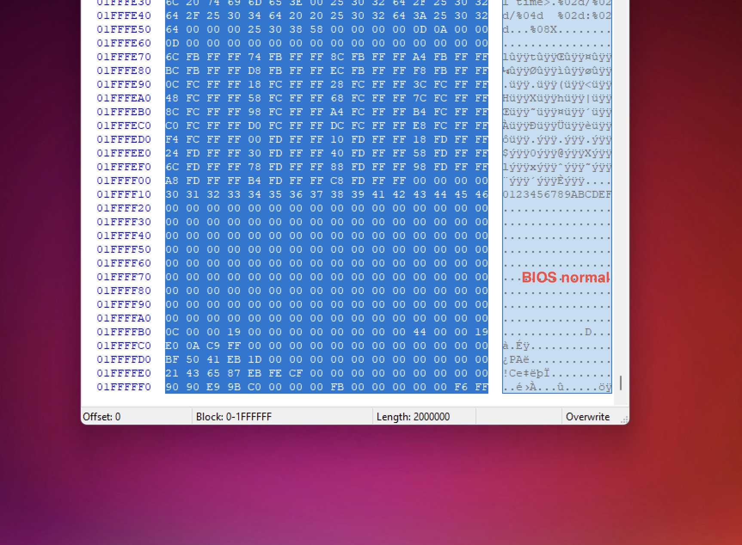Click address 01FFFE70 in offset column
Viewport: 742px width, 545px height.
[124, 57]
